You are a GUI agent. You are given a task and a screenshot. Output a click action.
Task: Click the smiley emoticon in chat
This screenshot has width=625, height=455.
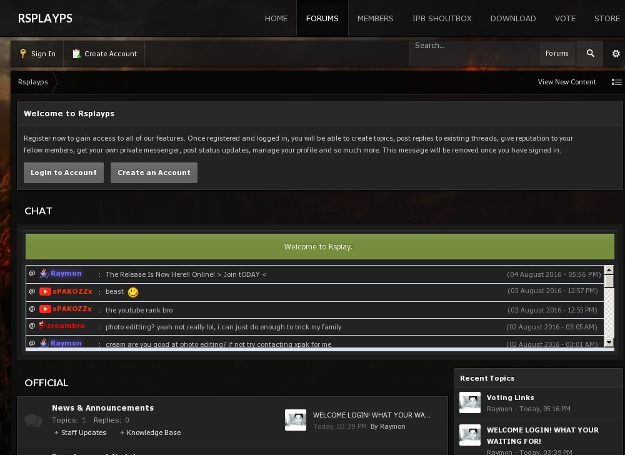click(x=132, y=292)
